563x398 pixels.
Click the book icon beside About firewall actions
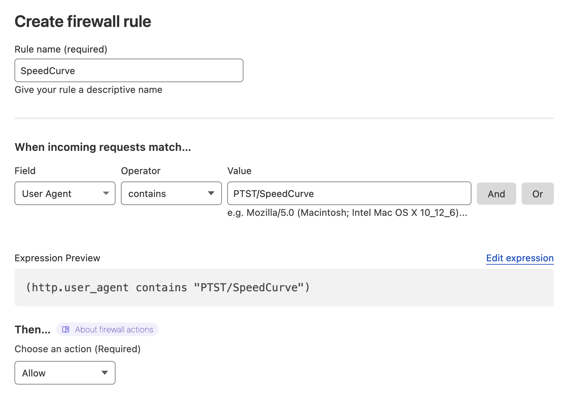click(x=66, y=329)
